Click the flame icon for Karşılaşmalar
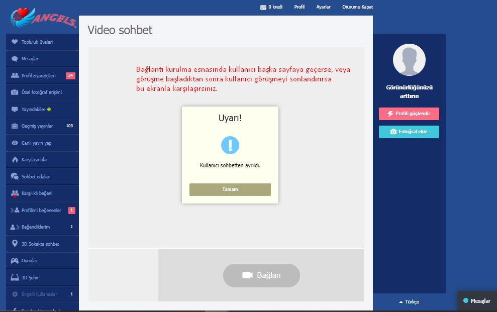Image resolution: width=497 pixels, height=312 pixels. [x=15, y=160]
